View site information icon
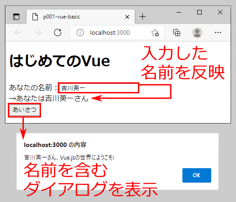 coord(80,32)
